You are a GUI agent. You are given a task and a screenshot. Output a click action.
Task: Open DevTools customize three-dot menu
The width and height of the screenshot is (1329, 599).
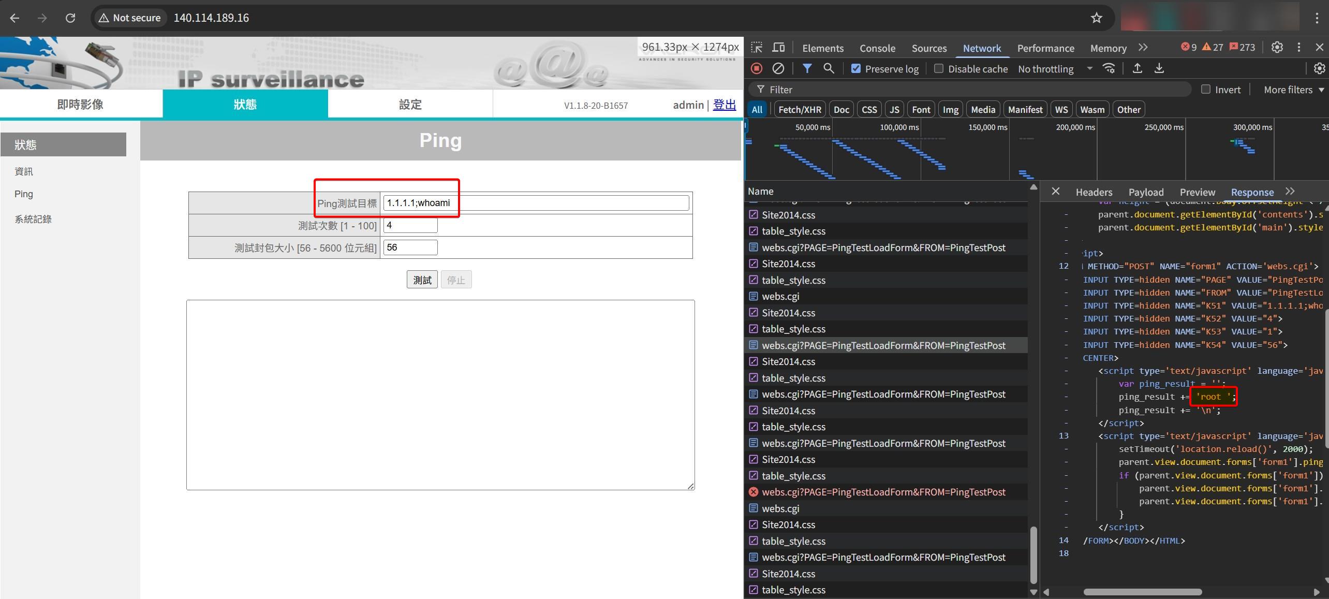tap(1298, 48)
